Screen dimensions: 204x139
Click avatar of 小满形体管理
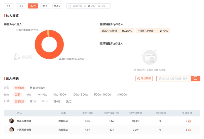coord(11,130)
